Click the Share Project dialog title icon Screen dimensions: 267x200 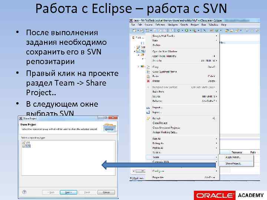[21, 119]
